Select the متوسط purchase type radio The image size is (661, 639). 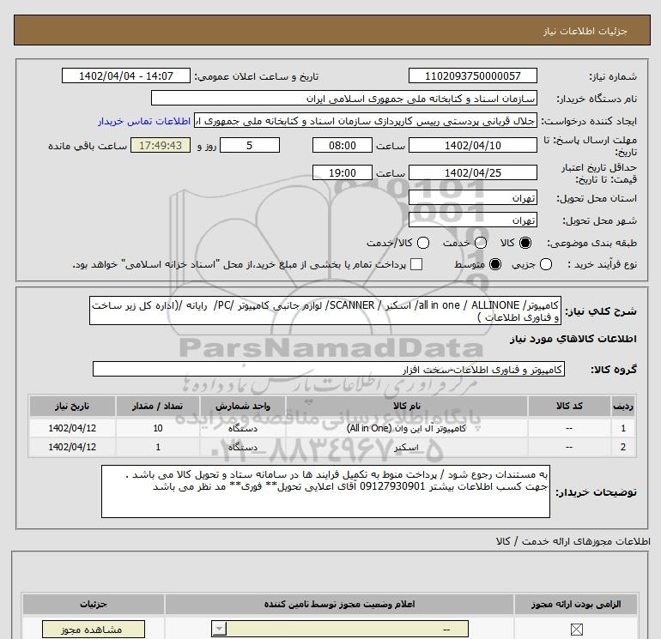pos(495,264)
